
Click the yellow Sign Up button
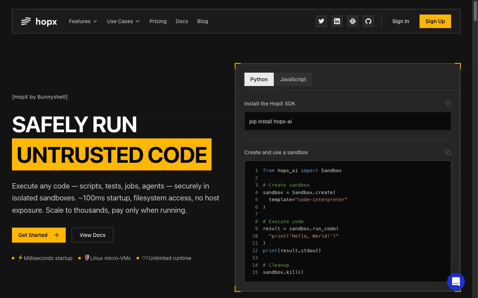(x=435, y=21)
